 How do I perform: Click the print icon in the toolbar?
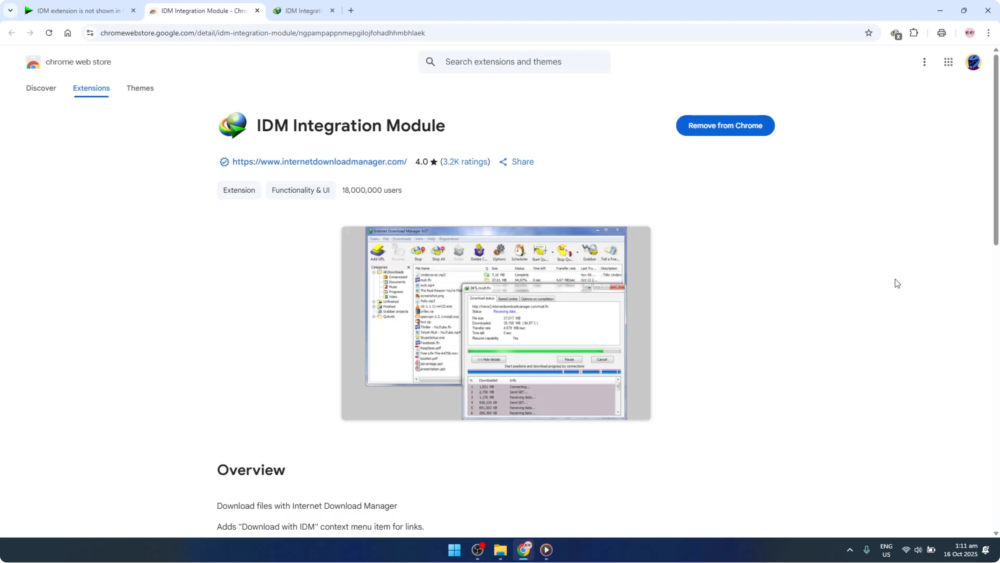942,33
